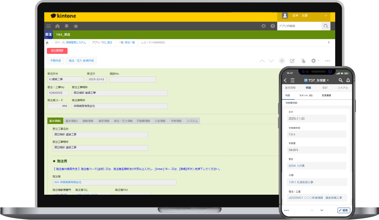Tap the back arrow on phone screen

(285, 80)
